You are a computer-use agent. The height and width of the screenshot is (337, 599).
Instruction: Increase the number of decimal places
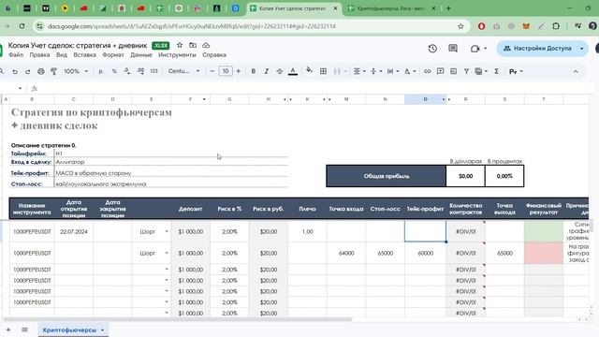point(140,71)
